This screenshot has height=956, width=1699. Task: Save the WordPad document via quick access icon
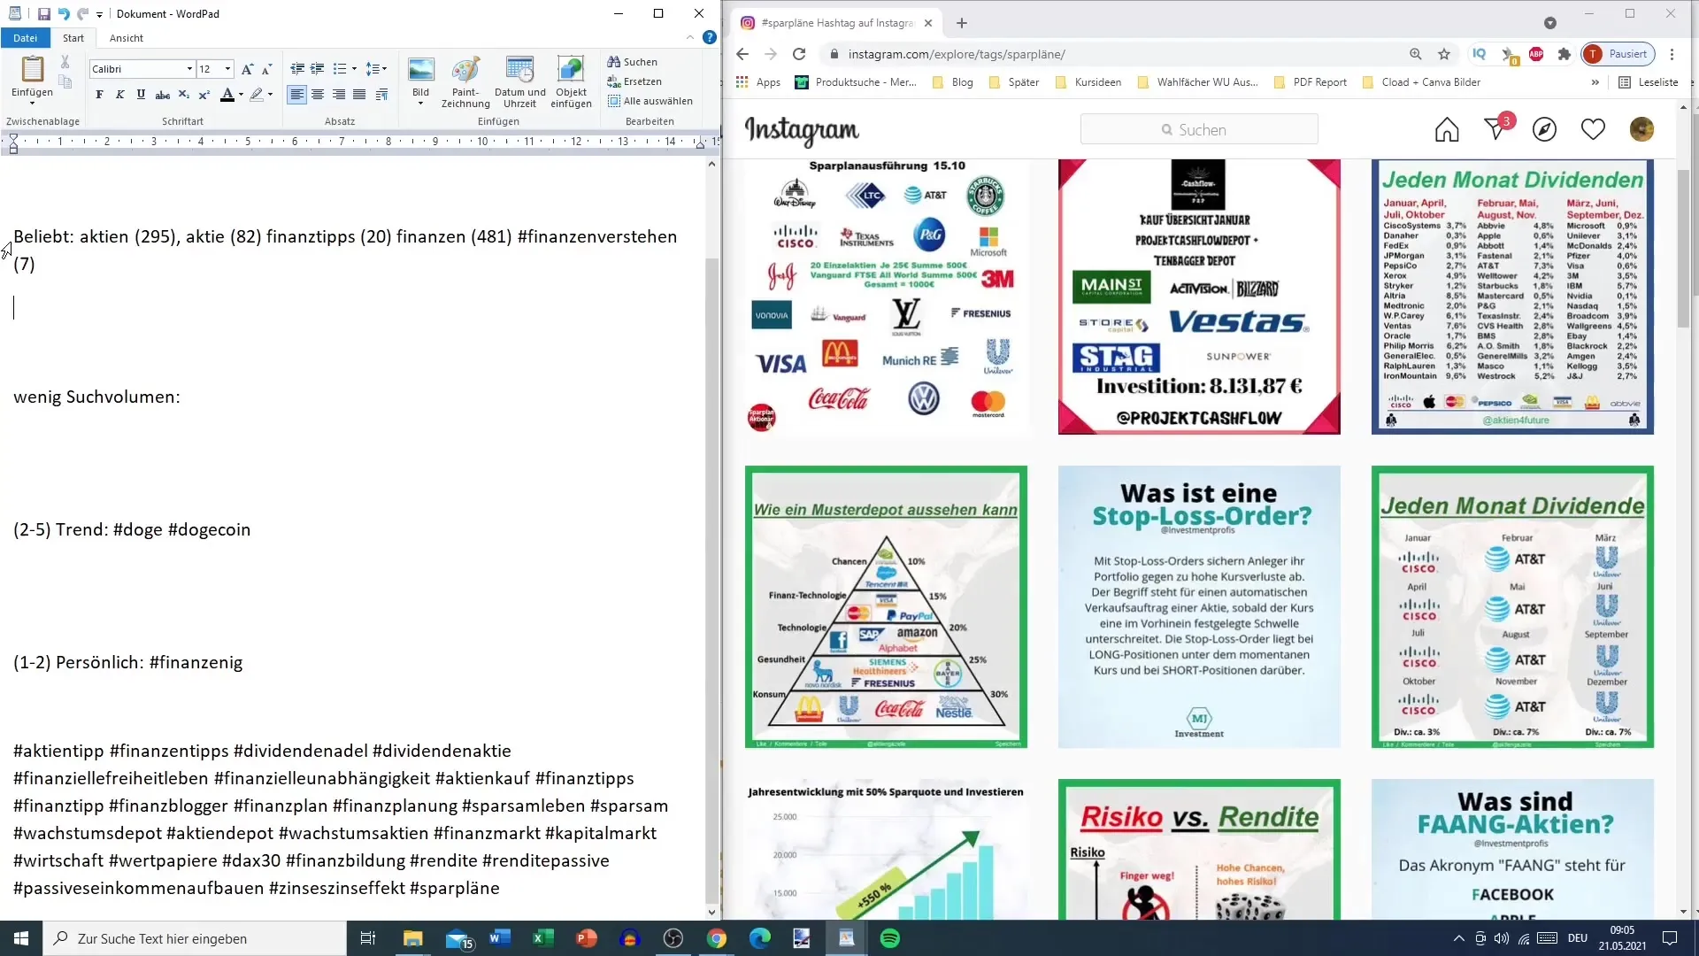coord(44,14)
